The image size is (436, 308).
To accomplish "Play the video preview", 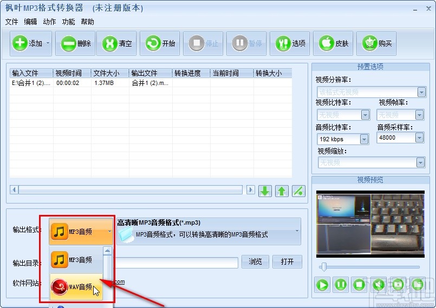I will 322,285.
